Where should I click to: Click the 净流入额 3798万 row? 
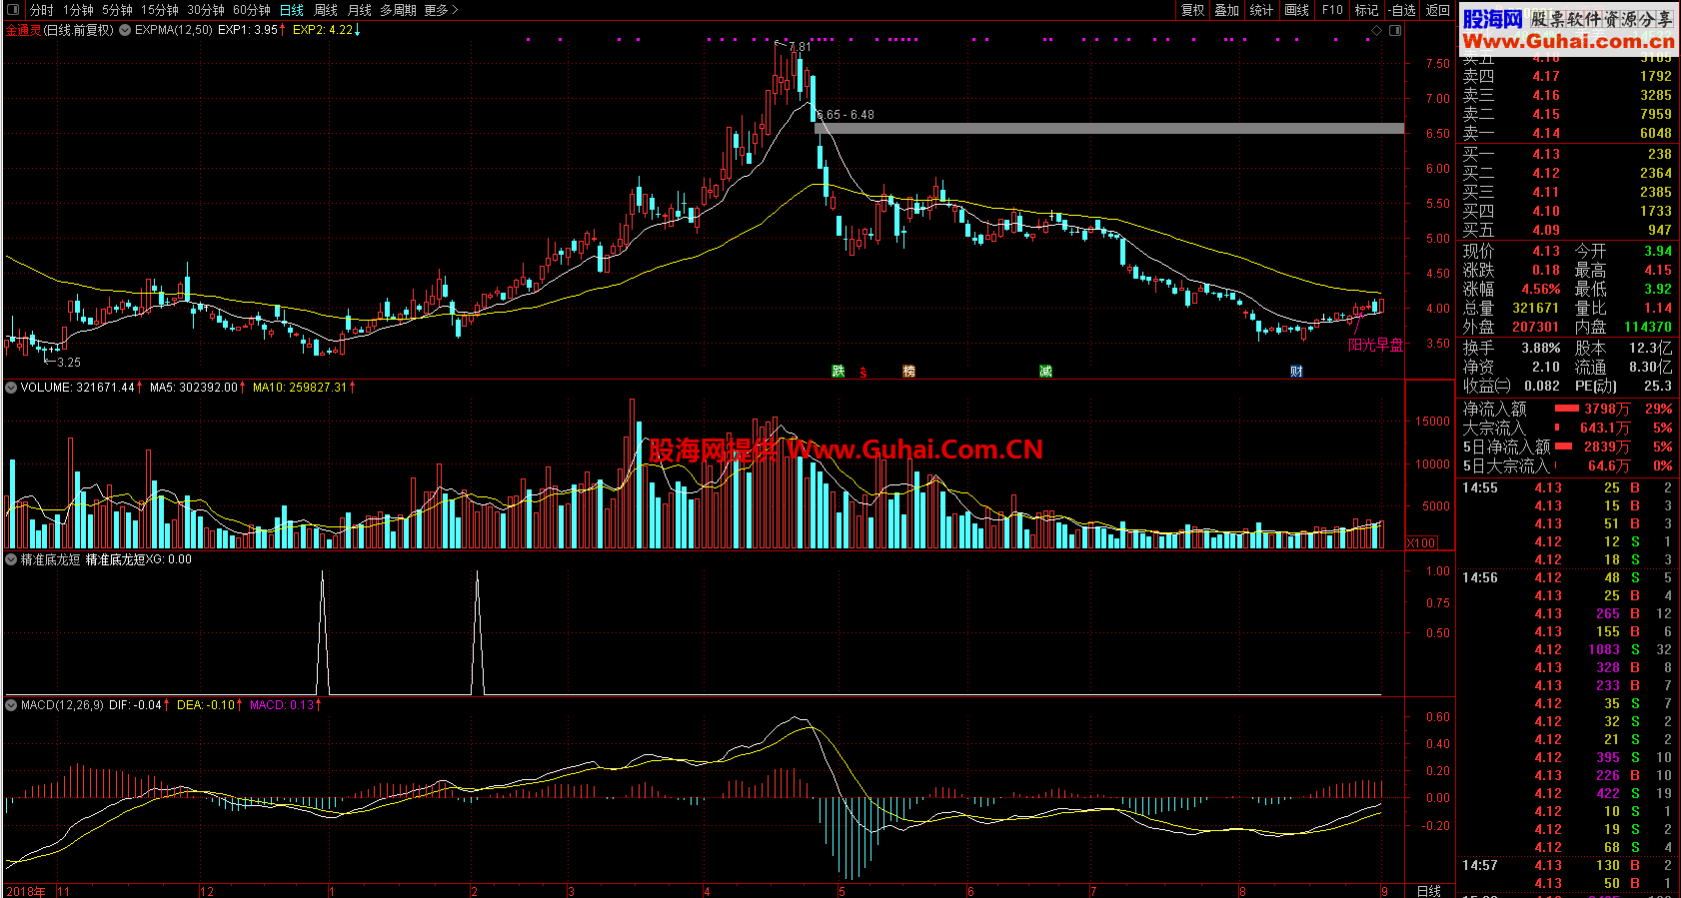click(1567, 409)
